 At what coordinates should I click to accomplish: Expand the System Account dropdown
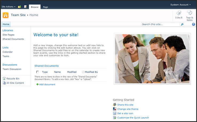(180, 5)
